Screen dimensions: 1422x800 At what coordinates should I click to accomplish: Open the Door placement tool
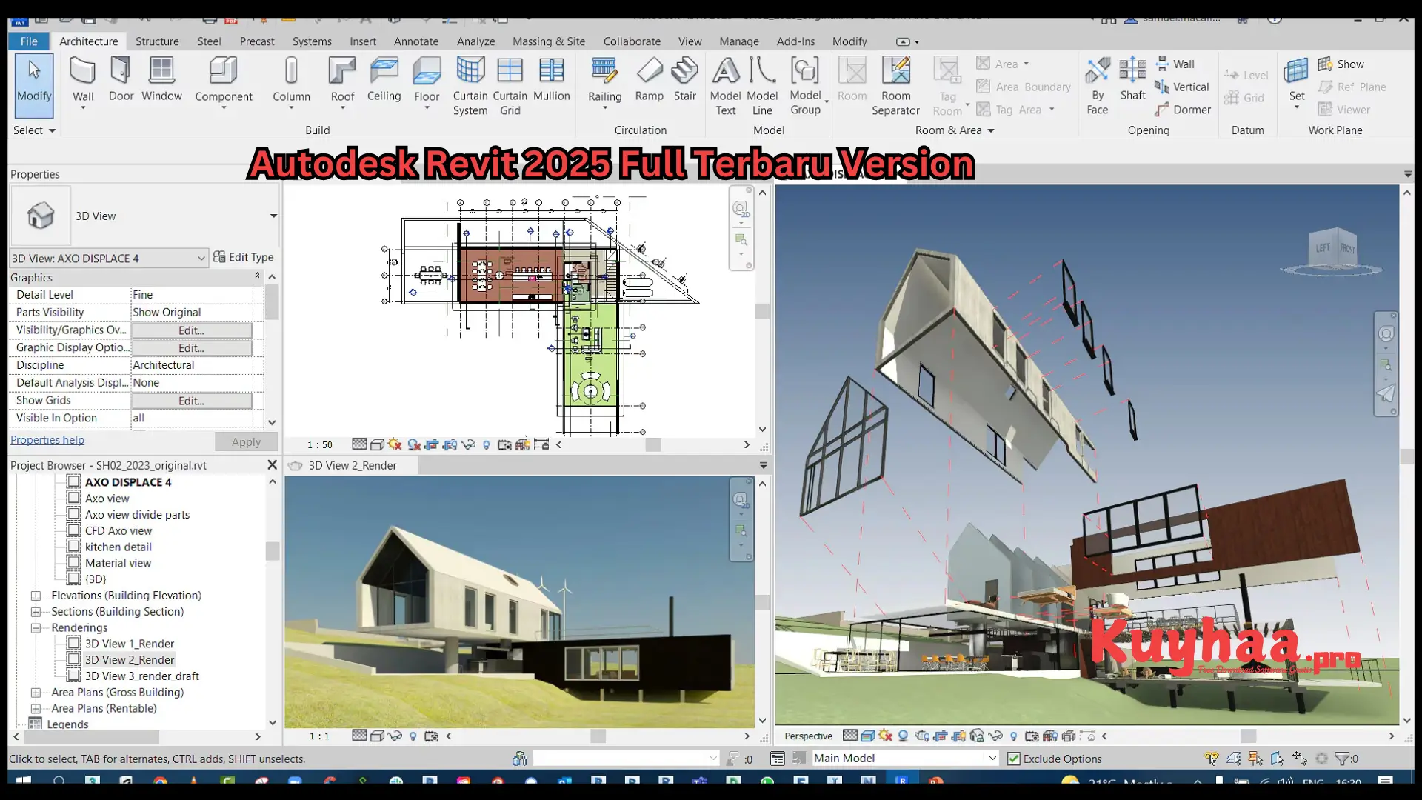[121, 80]
